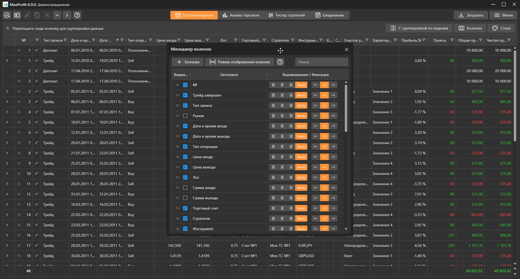Image resolution: width=520 pixels, height=279 pixels.
Task: Pin Лот column to the left
Action: (x=316, y=177)
